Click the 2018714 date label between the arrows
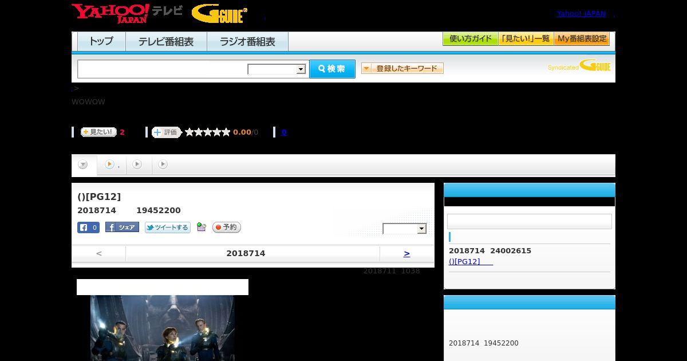Screen dimensions: 687x361 (246, 253)
